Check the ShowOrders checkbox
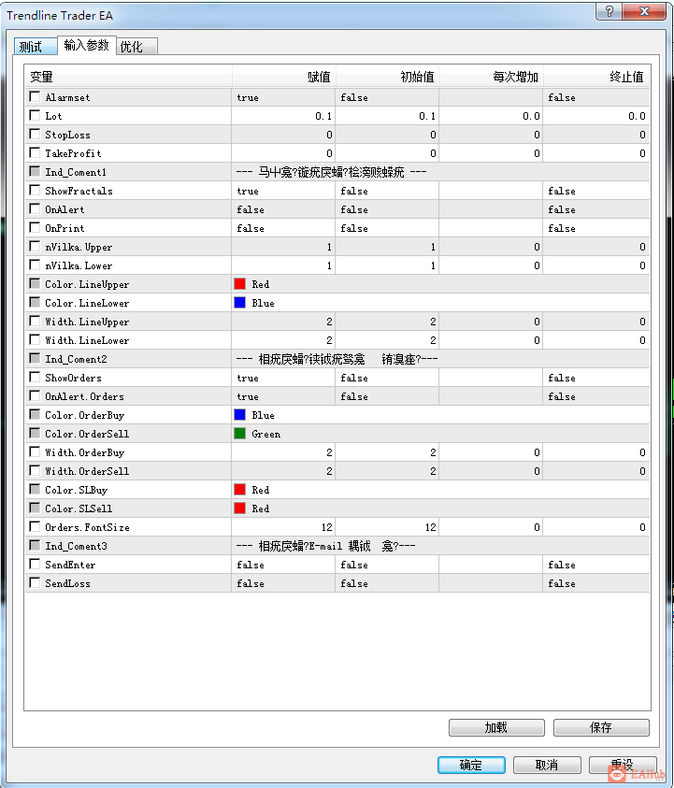Screen dimensions: 674x788 [35, 377]
